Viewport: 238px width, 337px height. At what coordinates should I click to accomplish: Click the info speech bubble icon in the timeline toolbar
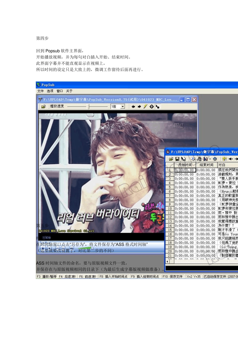tap(193, 159)
